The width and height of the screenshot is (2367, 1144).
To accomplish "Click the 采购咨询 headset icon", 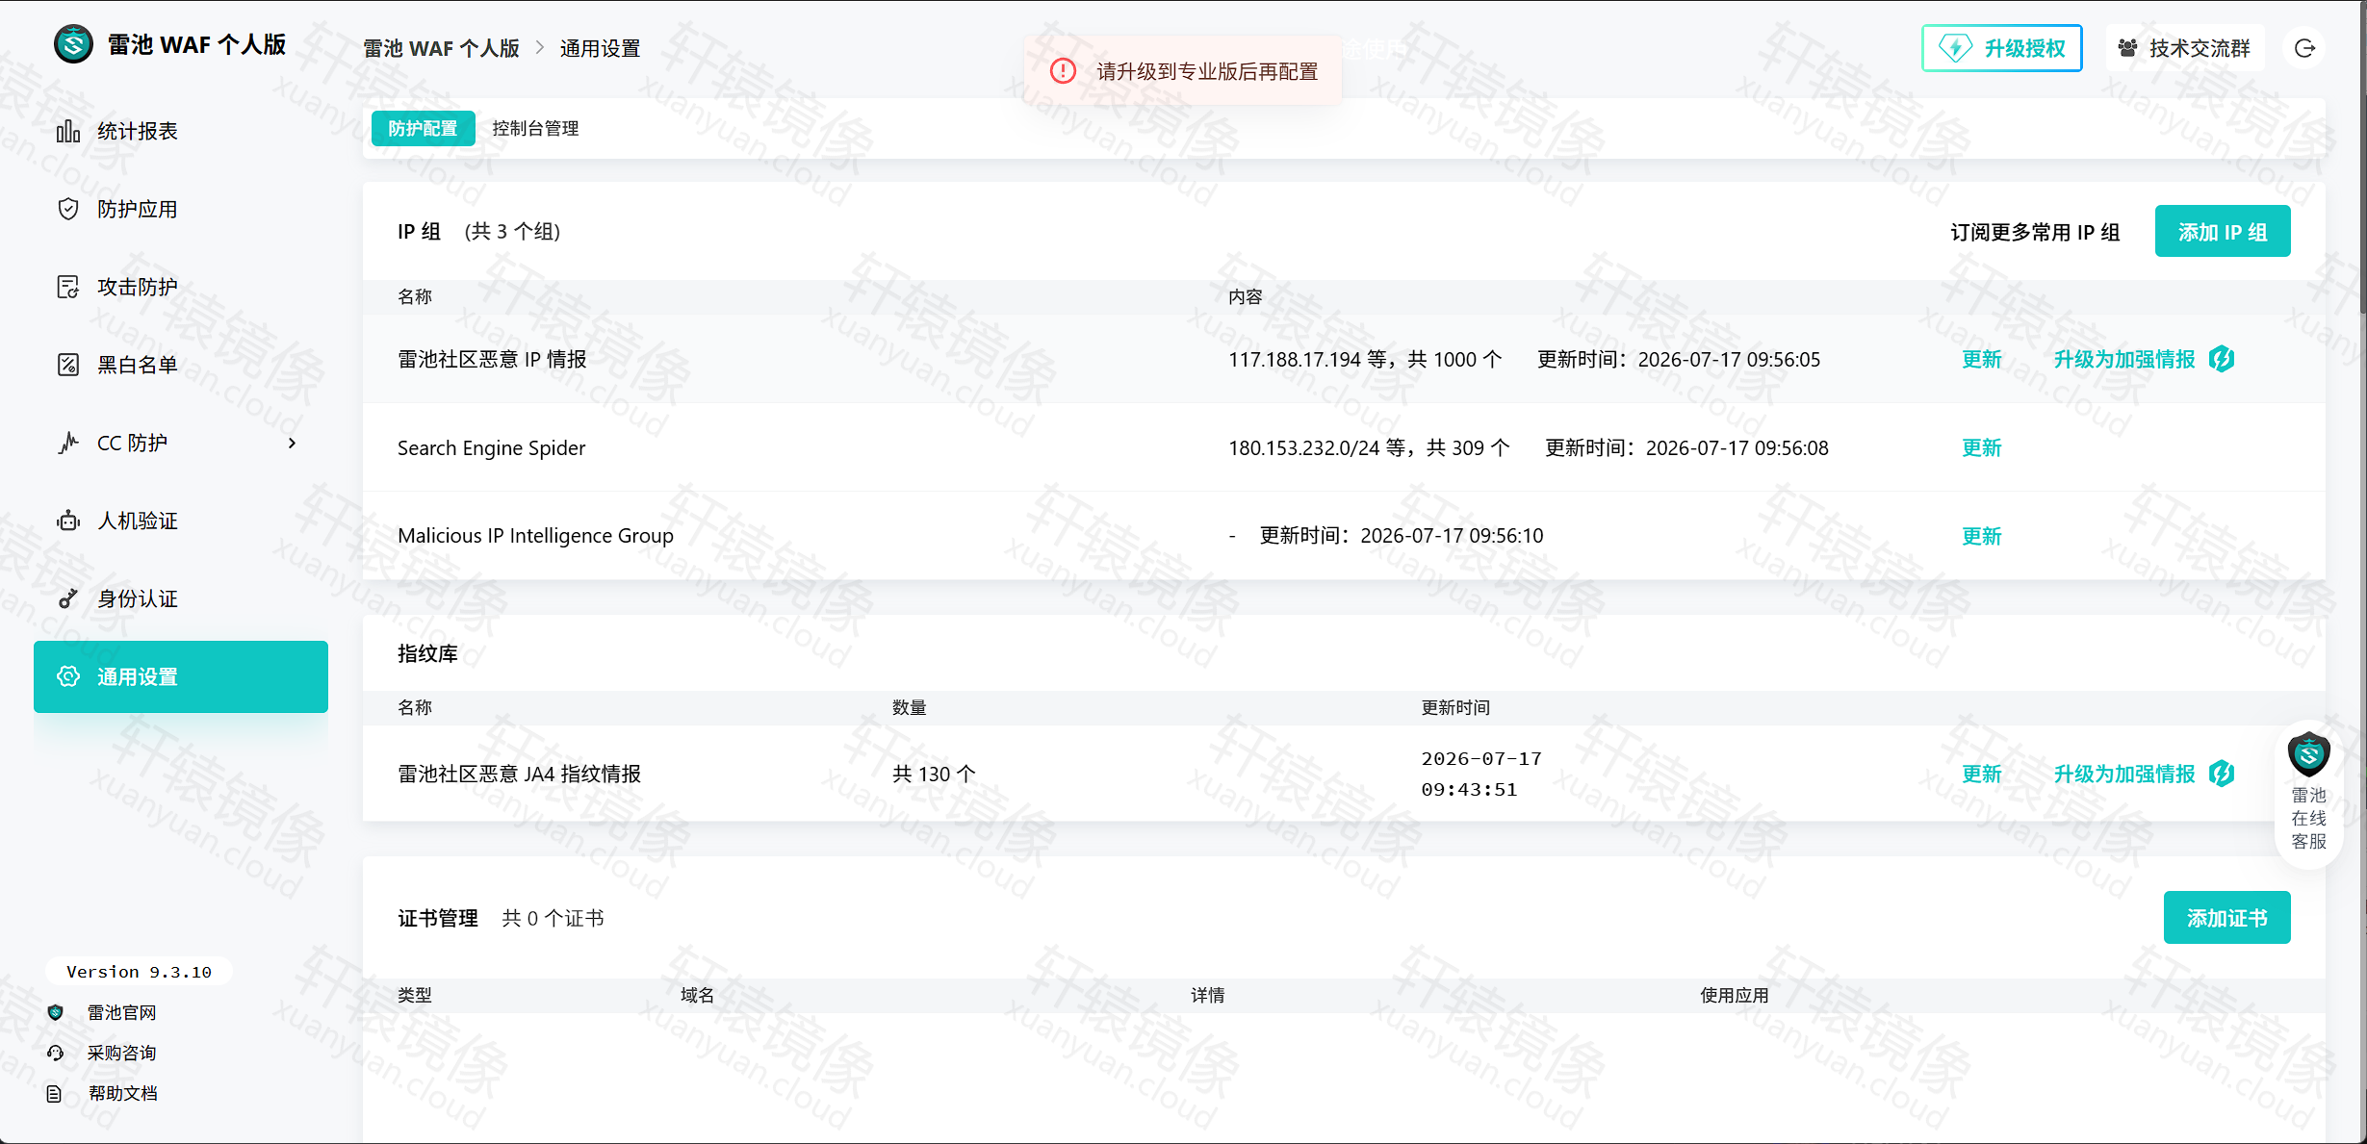I will (x=55, y=1053).
